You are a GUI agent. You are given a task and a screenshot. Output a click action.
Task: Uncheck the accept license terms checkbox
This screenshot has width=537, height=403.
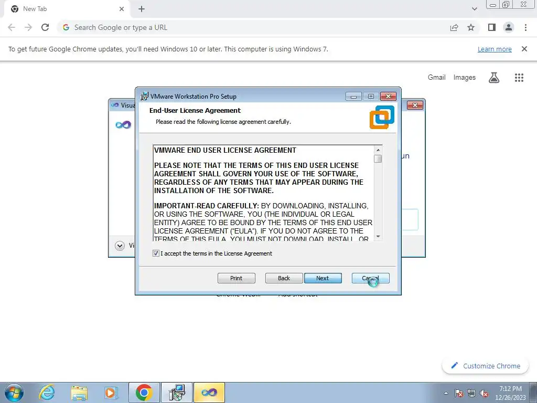click(156, 253)
